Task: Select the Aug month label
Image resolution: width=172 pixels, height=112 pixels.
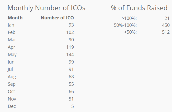Action: point(12,77)
